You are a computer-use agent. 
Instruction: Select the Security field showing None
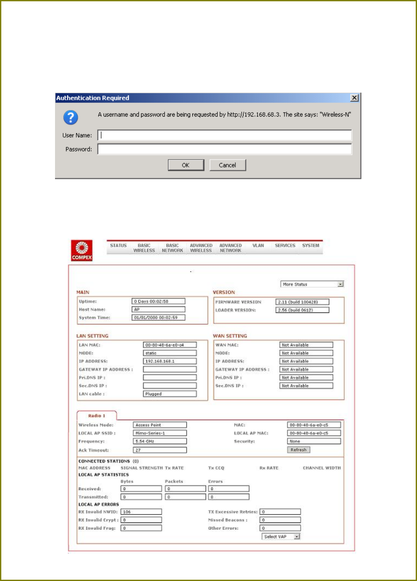[314, 441]
